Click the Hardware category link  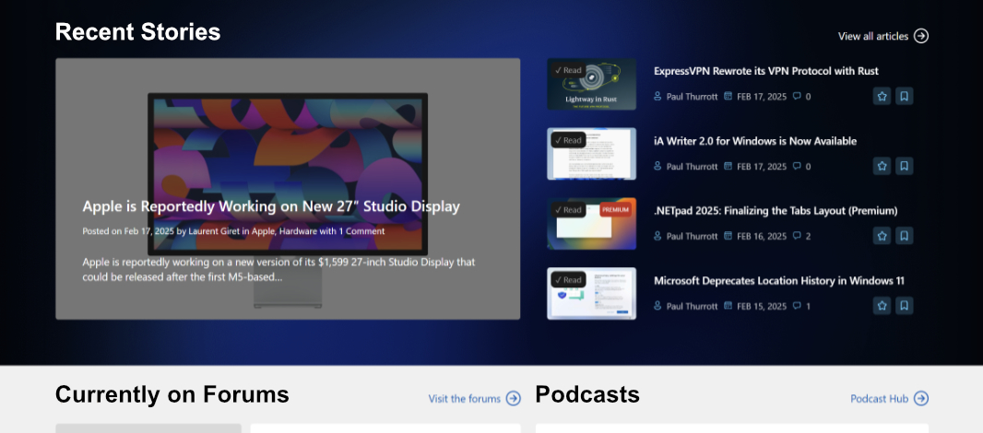(298, 231)
